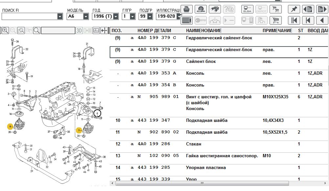Screen dimensions: 329x191
Task: Toggle the list view icon
Action: point(186,20)
